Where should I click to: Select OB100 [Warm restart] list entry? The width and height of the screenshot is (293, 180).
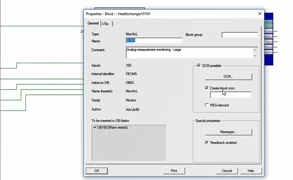point(112,127)
